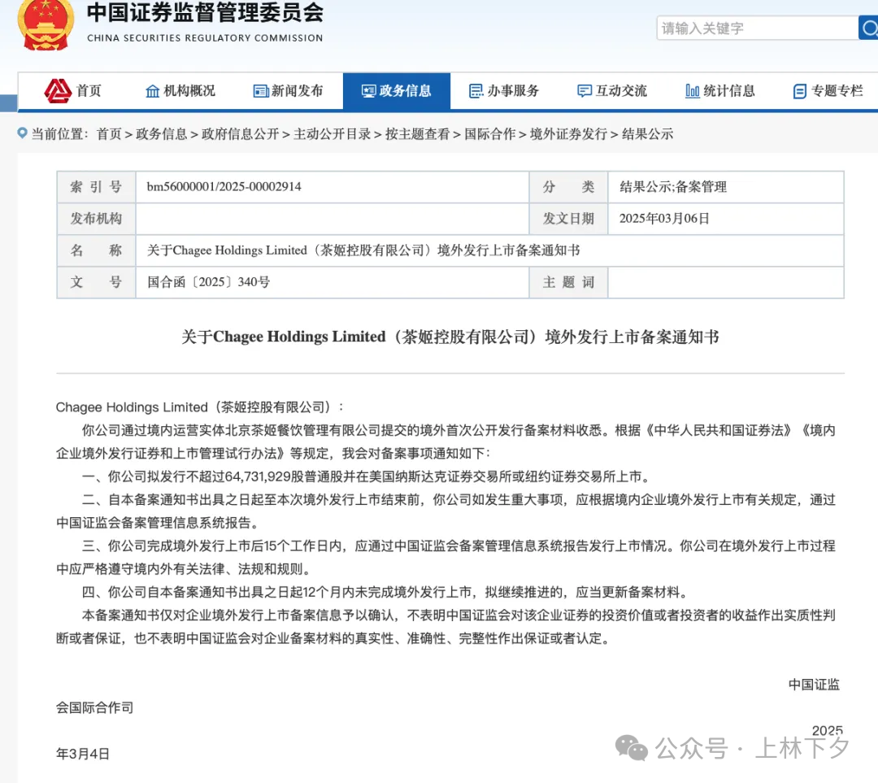Click the 发布机构 label cell

(x=96, y=219)
